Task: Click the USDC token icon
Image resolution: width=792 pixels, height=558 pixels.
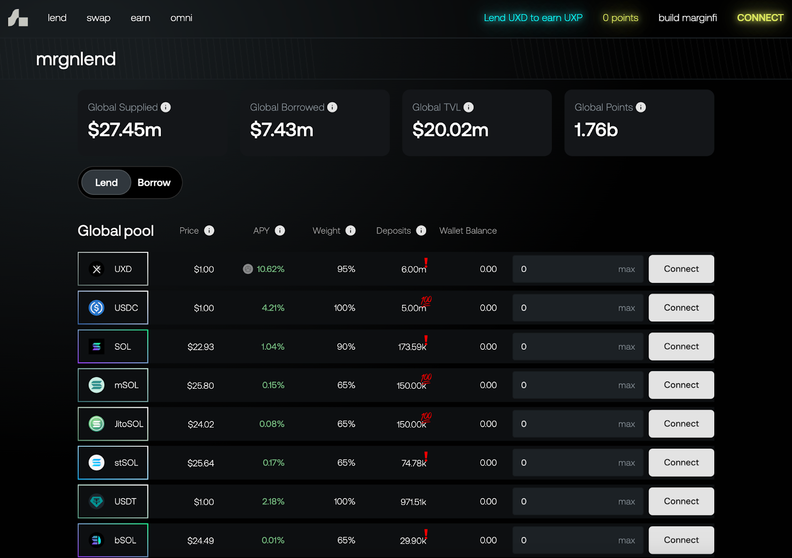Action: (97, 308)
